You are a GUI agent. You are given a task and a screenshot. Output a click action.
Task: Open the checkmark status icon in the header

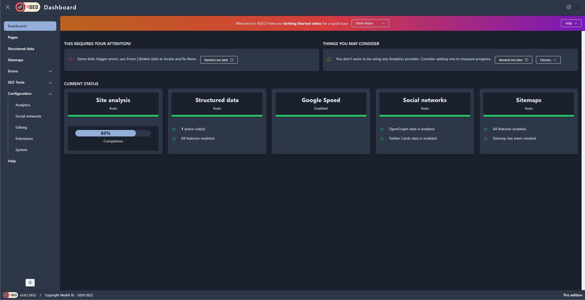(x=569, y=7)
